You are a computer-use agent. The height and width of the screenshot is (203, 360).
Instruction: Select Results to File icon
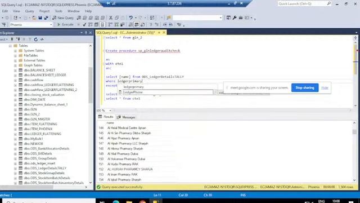[142, 25]
